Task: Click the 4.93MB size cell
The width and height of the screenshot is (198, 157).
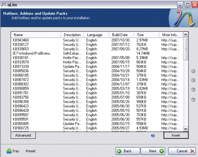Action: (x=142, y=128)
